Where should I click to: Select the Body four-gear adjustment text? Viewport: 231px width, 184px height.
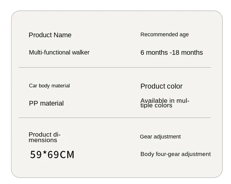pyautogui.click(x=176, y=154)
